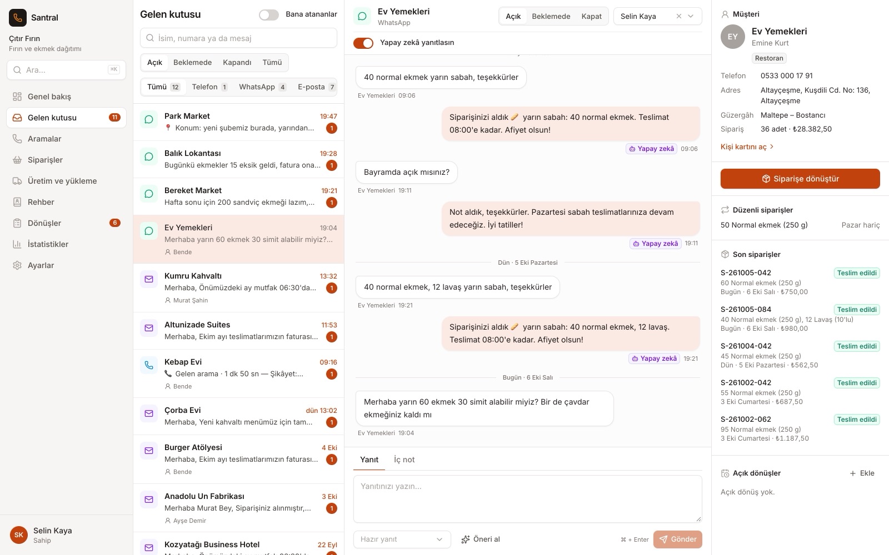
Task: Open Balık Lokantası conversation
Action: 238,159
